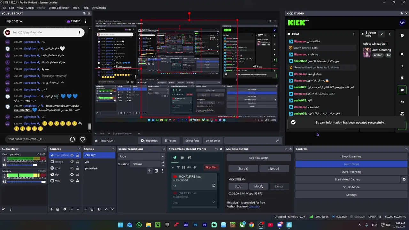Add a new scene with plus icon
The height and width of the screenshot is (230, 409).
coord(86,209)
